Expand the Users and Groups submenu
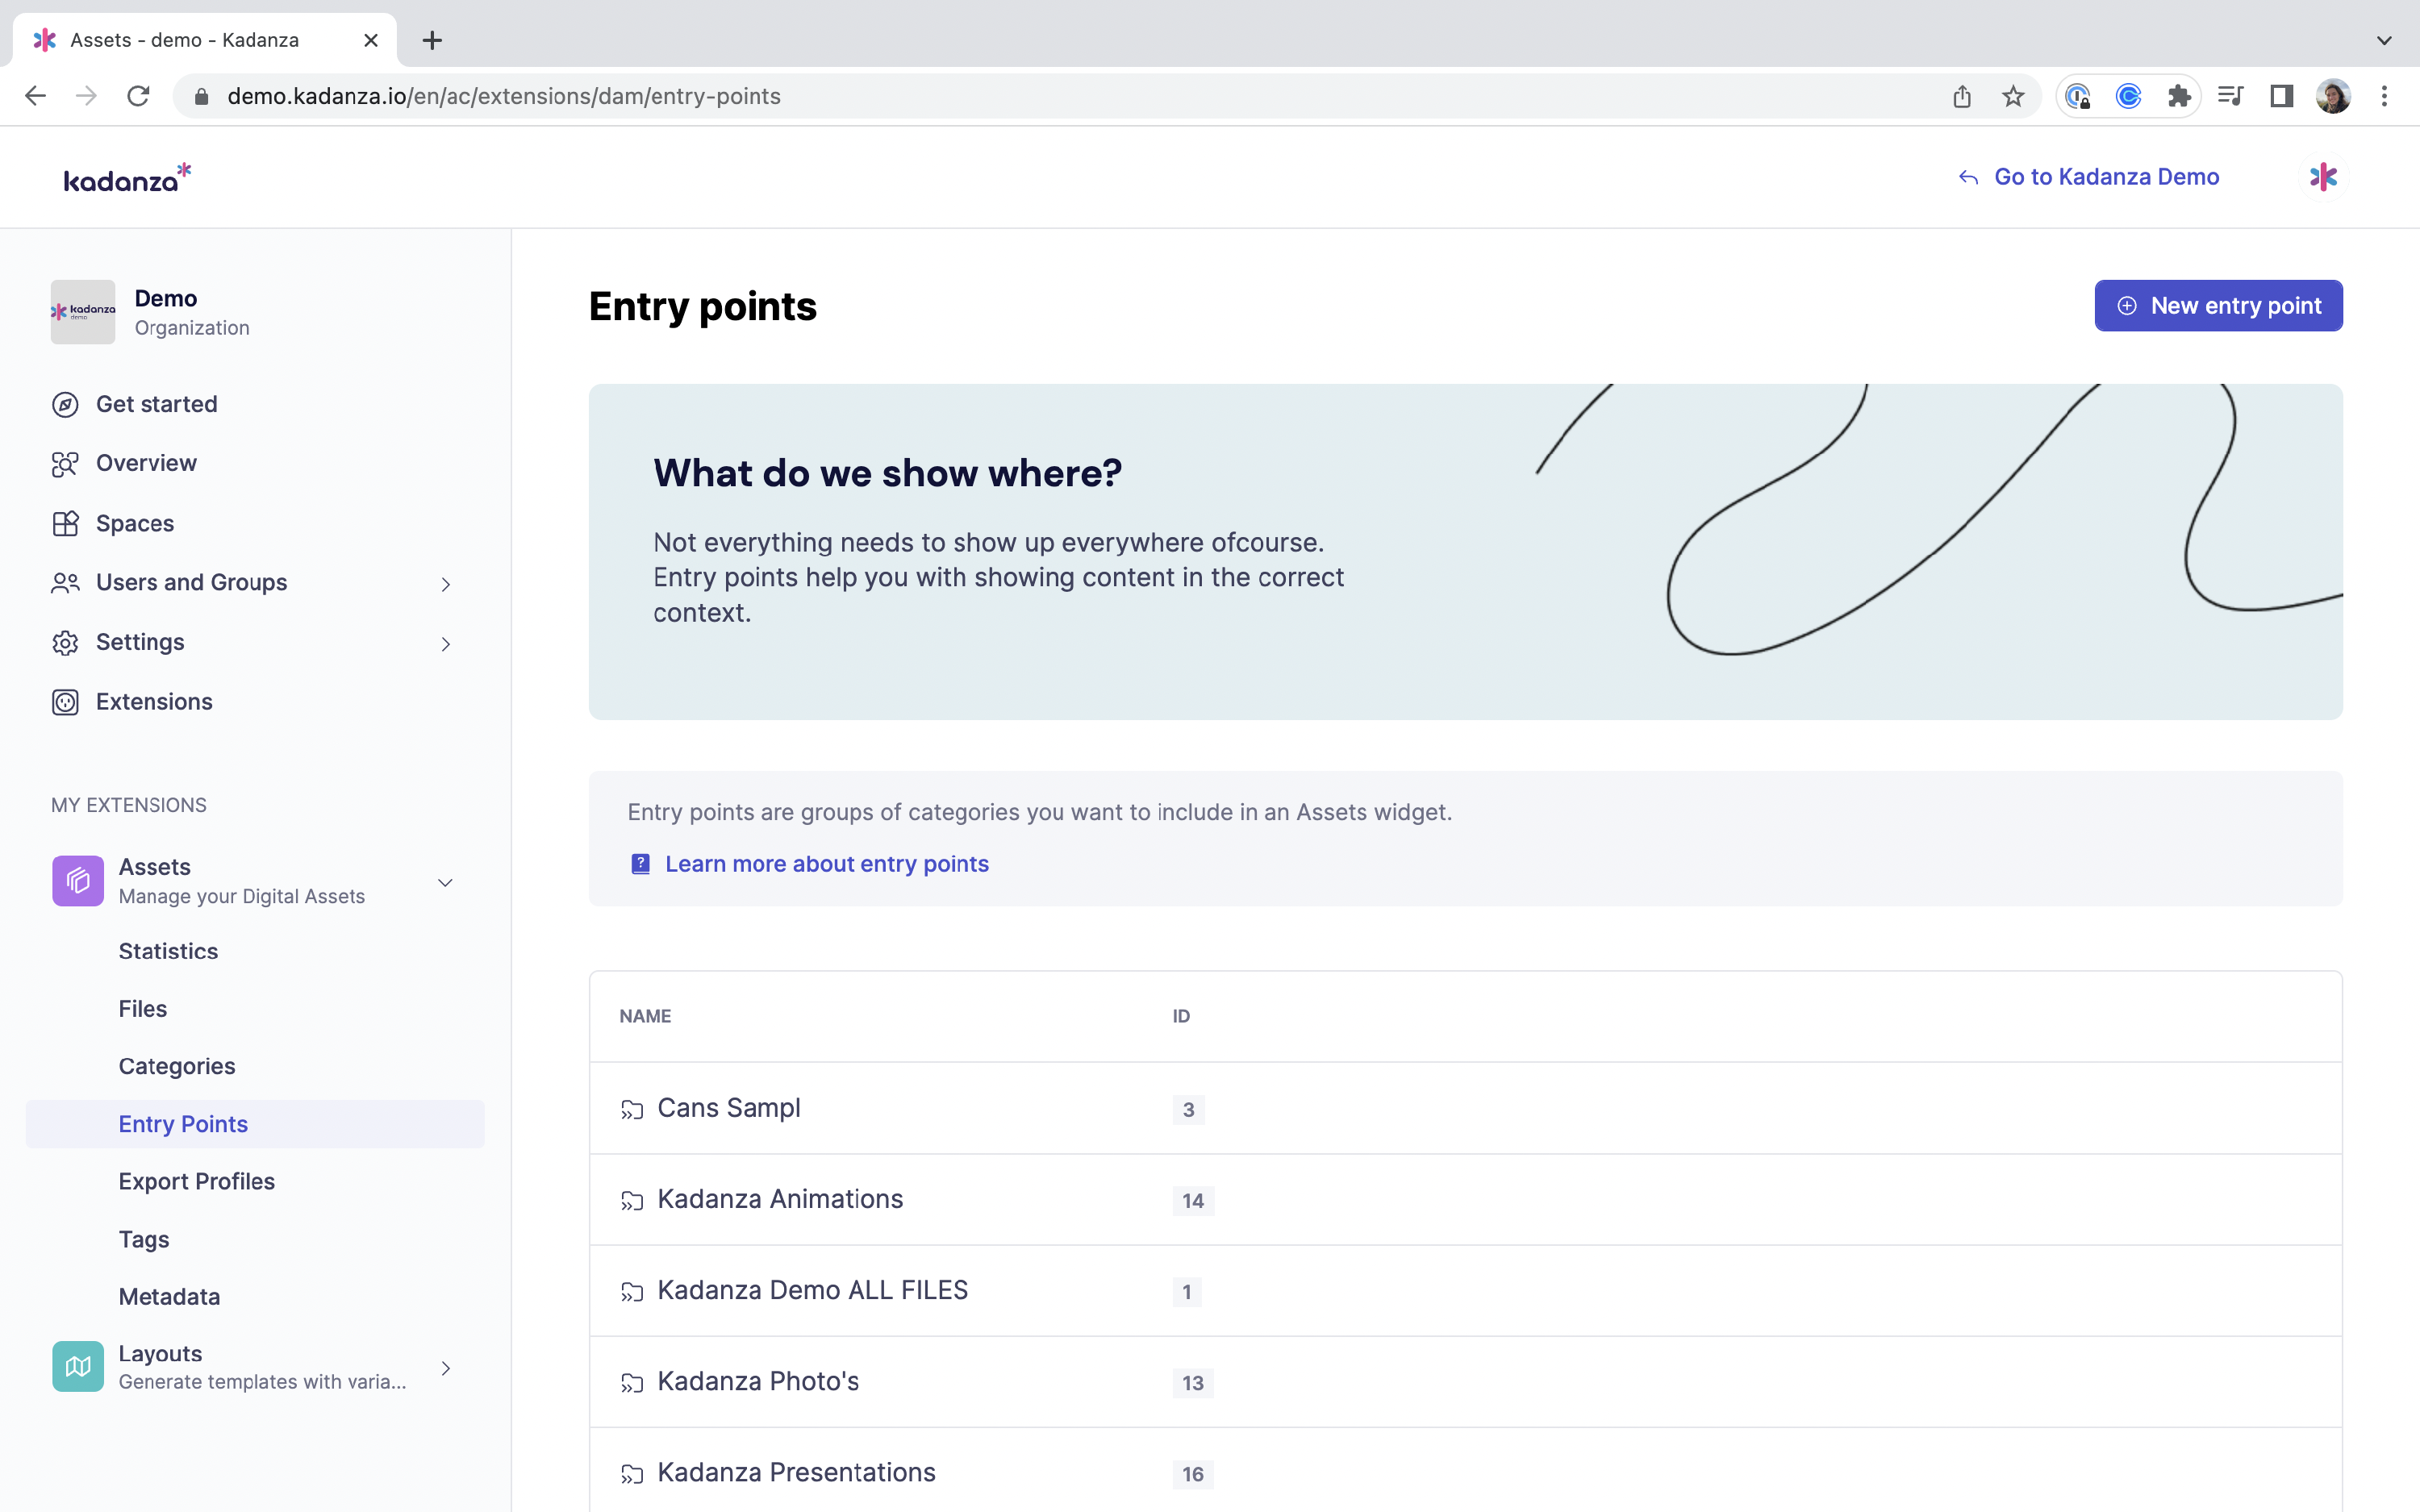The image size is (2420, 1512). [x=446, y=584]
